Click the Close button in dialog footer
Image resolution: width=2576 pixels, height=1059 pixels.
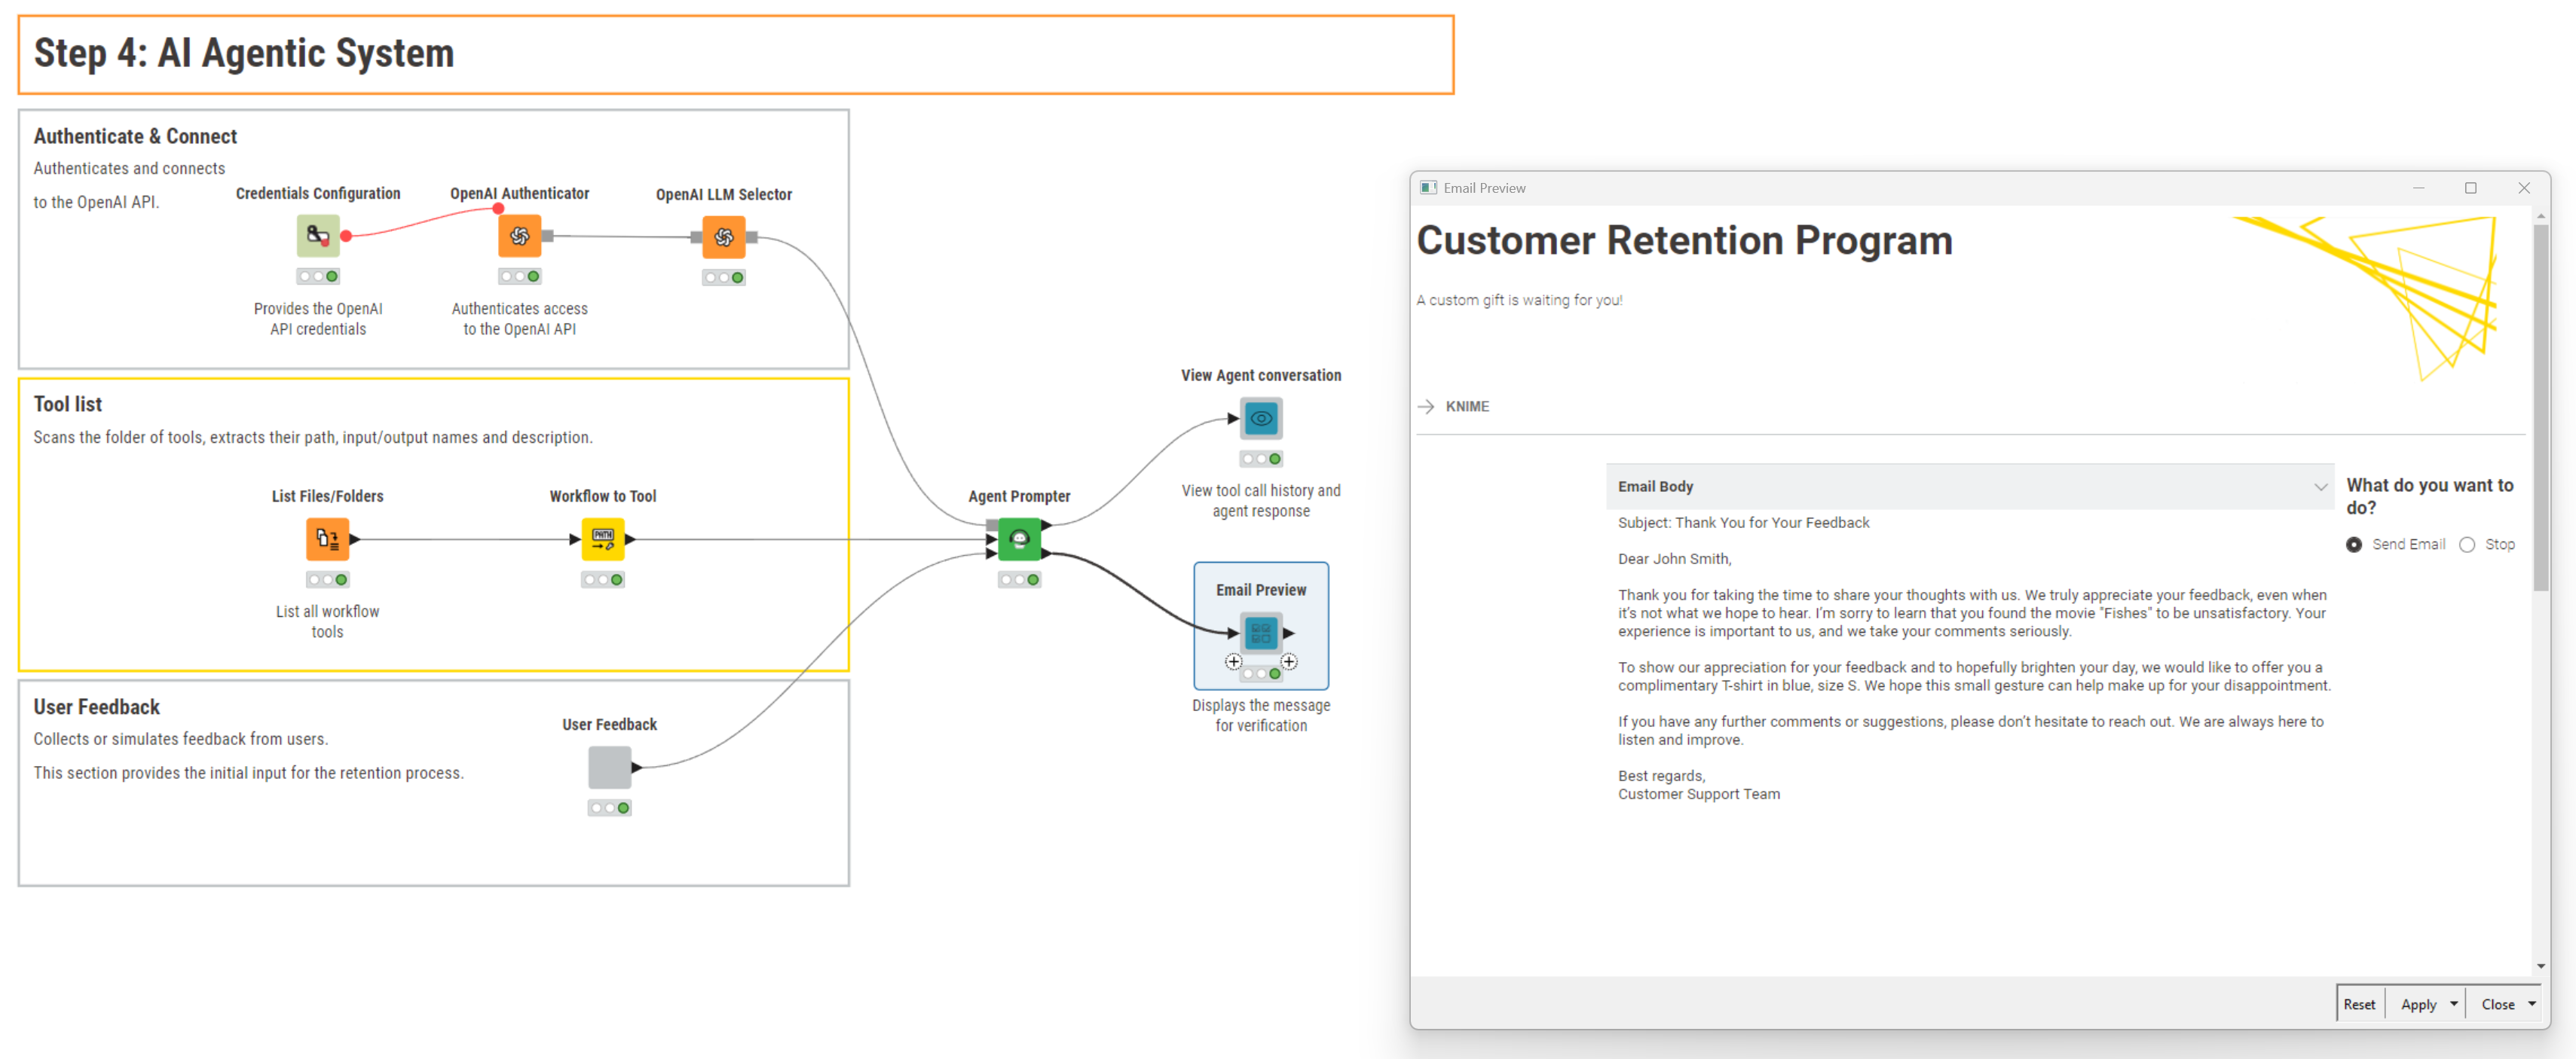[x=2497, y=1004]
